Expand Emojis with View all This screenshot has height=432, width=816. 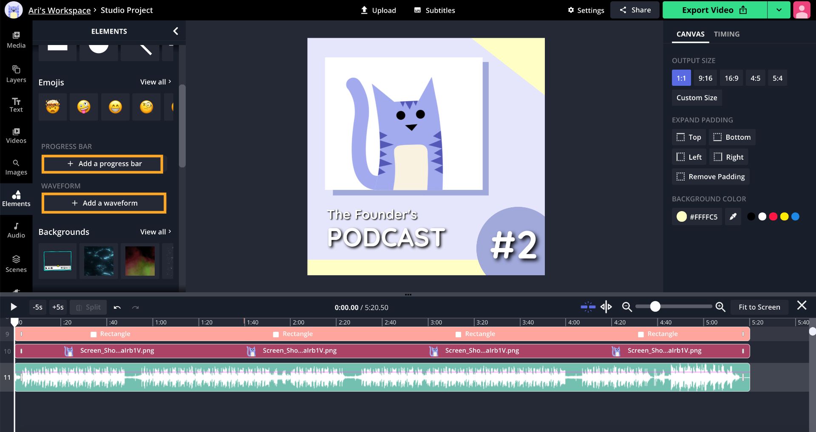coord(156,82)
